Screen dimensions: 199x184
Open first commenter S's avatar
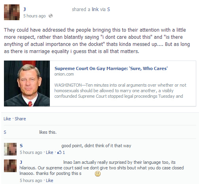[10, 149]
